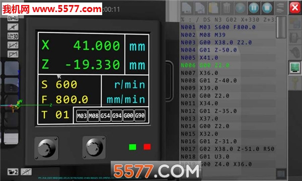Click the select-all program lines icon
The image size is (302, 181).
pos(186,8)
